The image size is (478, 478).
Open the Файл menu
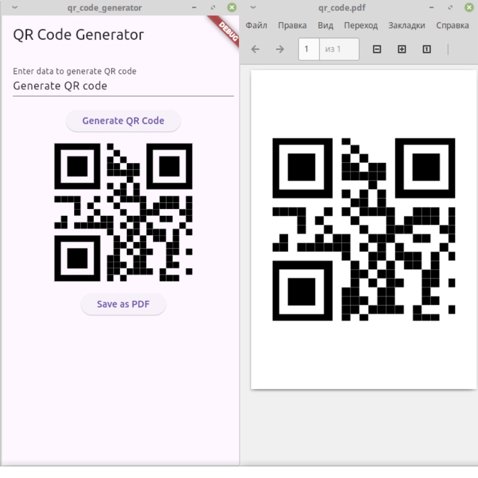point(256,25)
